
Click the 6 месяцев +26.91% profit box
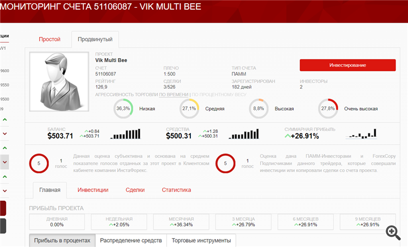click(x=306, y=222)
